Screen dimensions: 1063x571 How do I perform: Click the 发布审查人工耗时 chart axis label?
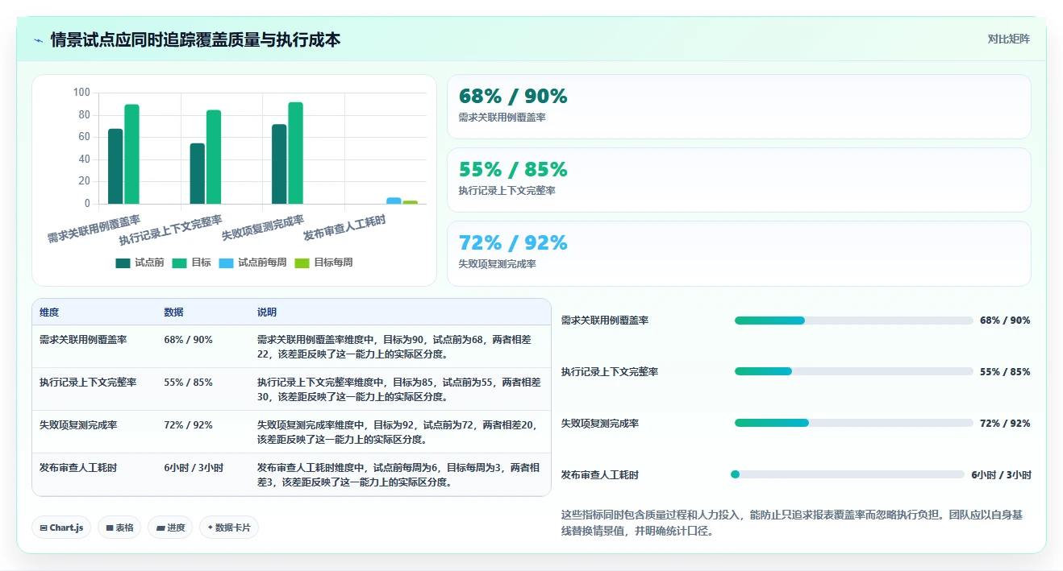point(345,229)
